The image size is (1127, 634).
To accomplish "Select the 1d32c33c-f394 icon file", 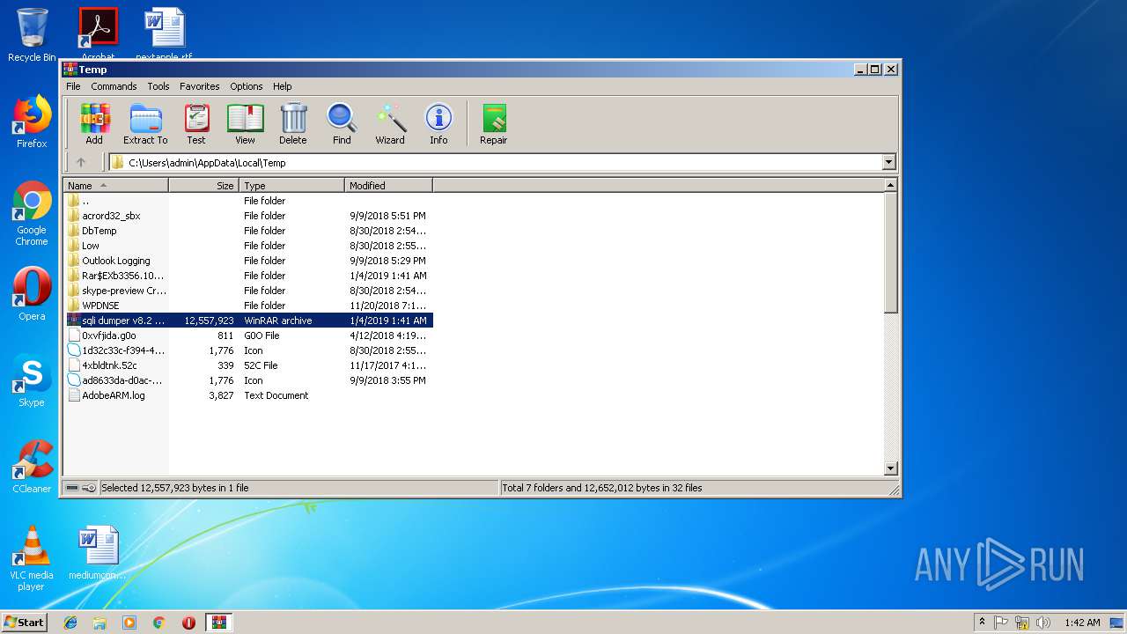I will 248,350.
